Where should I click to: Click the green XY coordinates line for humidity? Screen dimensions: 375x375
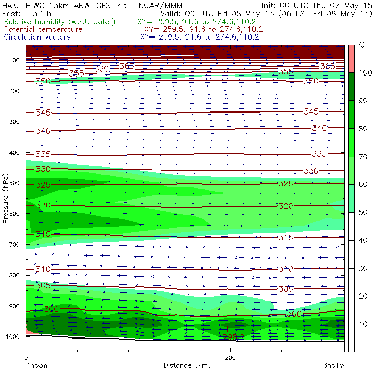point(197,22)
